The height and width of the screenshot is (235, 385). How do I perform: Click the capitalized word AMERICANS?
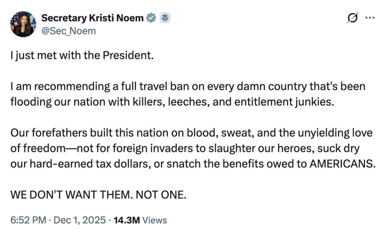[342, 163]
